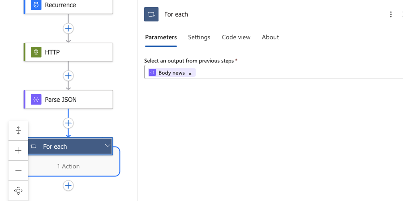Add step between Recurrence and HTTP
This screenshot has width=403, height=201.
click(x=68, y=28)
